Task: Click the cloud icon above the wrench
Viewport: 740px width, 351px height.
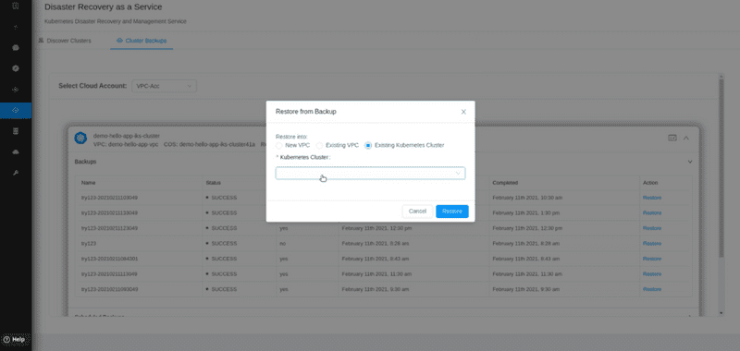Action: click(x=16, y=152)
